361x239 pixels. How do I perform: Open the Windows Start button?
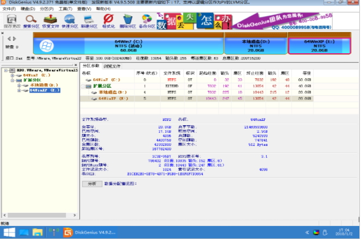[x=9, y=232]
